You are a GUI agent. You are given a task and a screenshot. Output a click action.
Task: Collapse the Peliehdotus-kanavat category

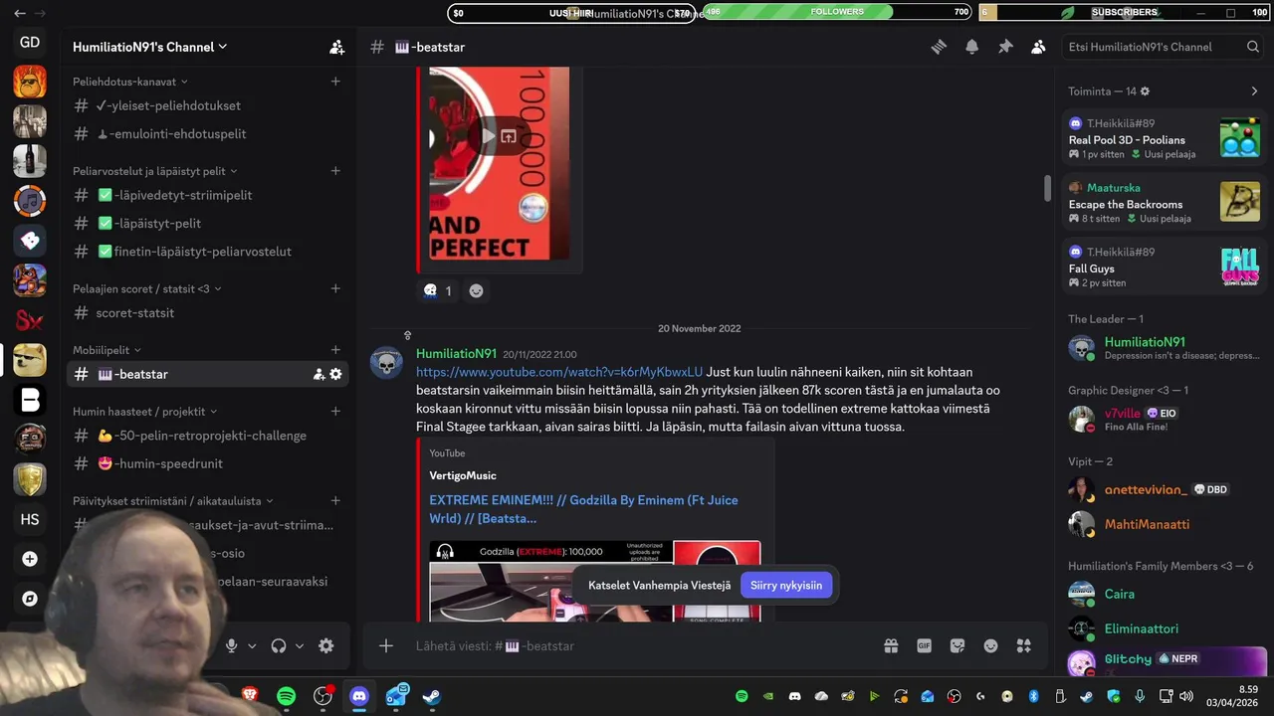click(x=130, y=82)
